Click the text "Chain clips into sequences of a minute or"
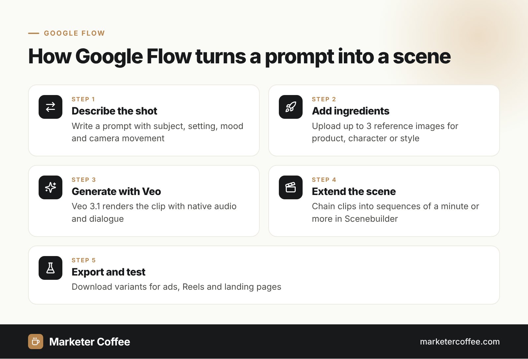 point(395,206)
